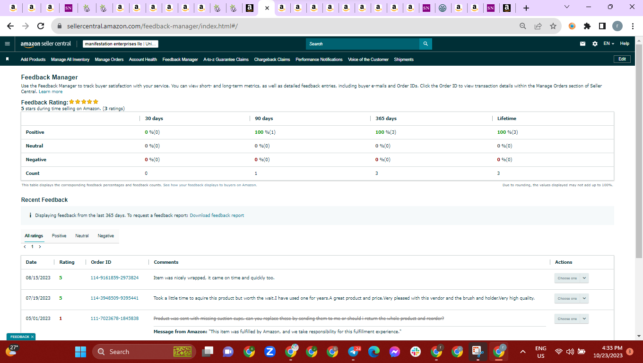
Task: Open a new browser tab
Action: click(x=526, y=8)
